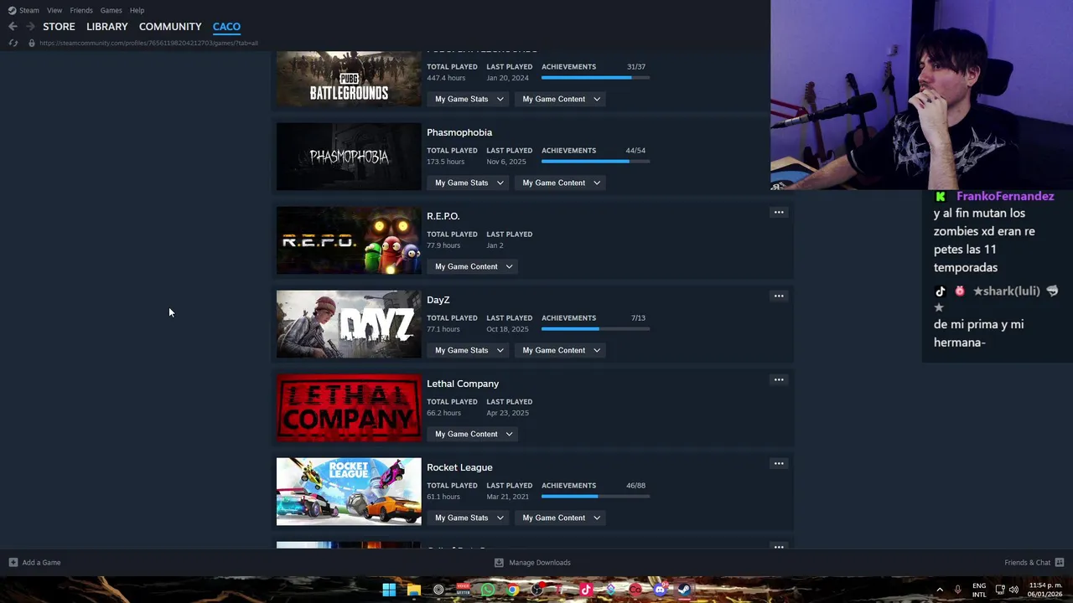Open the three-dot menu for Lethal Company
This screenshot has height=603, width=1073.
point(779,379)
